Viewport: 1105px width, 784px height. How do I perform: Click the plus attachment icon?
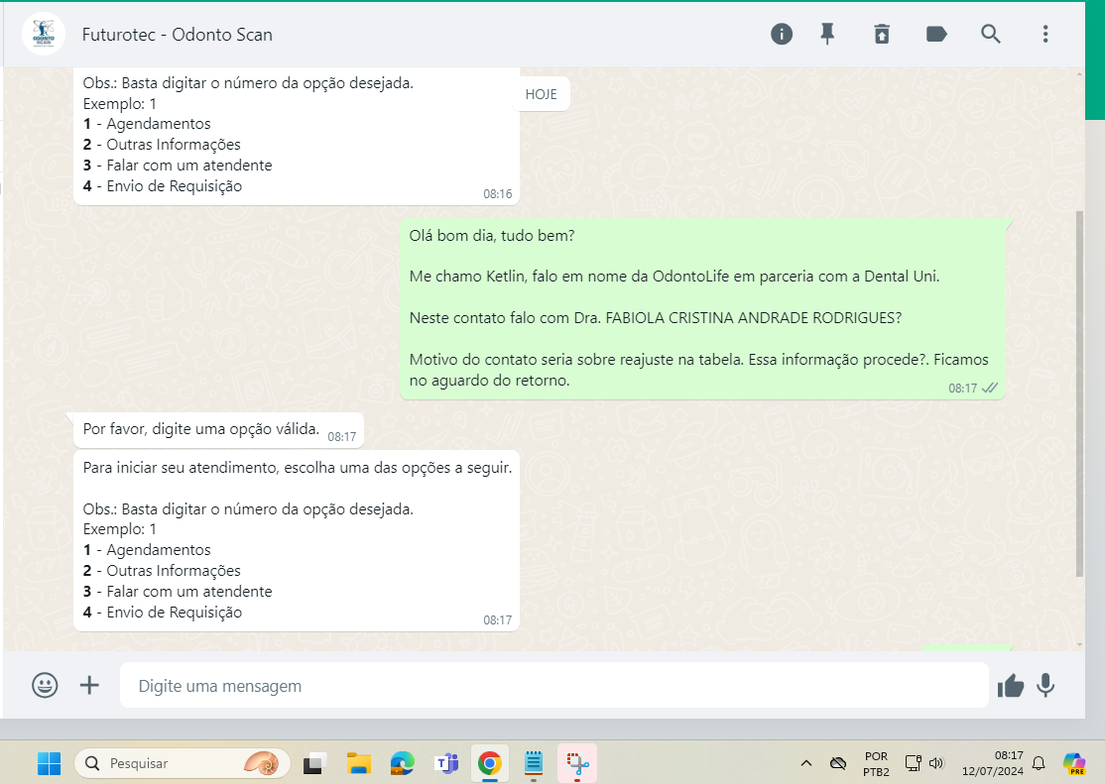pyautogui.click(x=89, y=685)
